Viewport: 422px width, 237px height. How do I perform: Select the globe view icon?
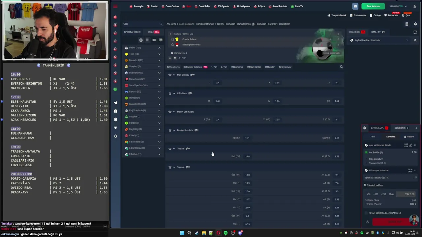point(141,40)
